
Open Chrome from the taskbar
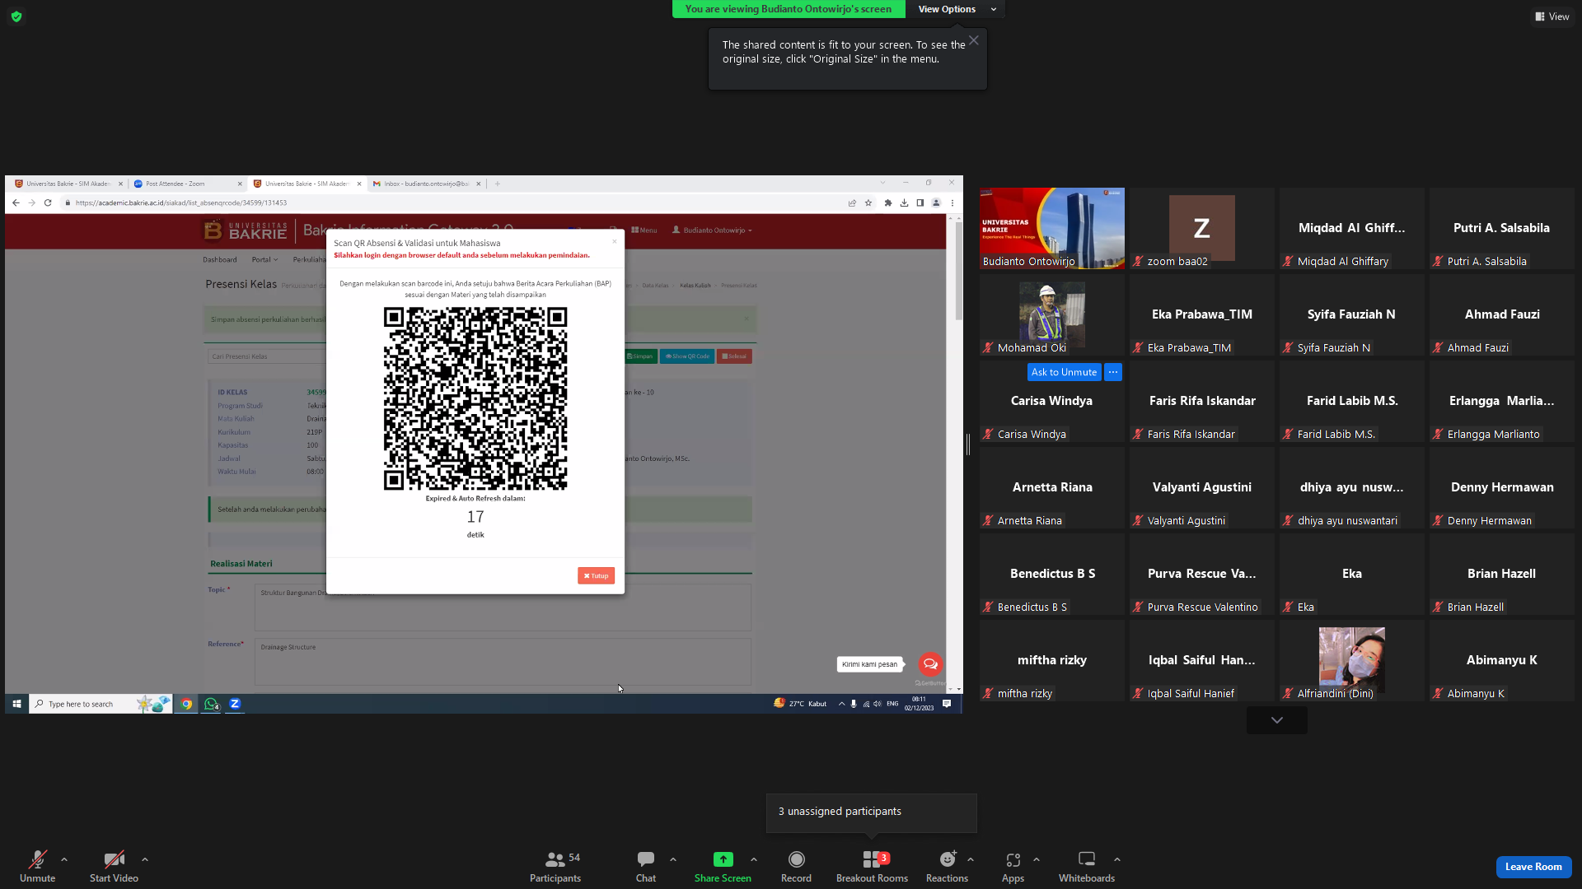tap(187, 704)
